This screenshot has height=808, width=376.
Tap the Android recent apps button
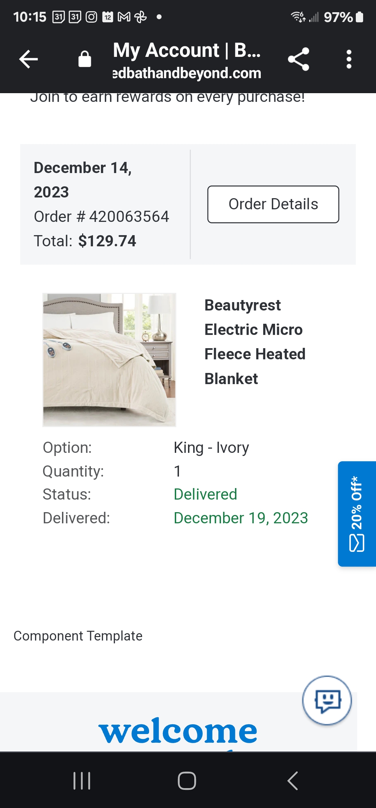(82, 780)
